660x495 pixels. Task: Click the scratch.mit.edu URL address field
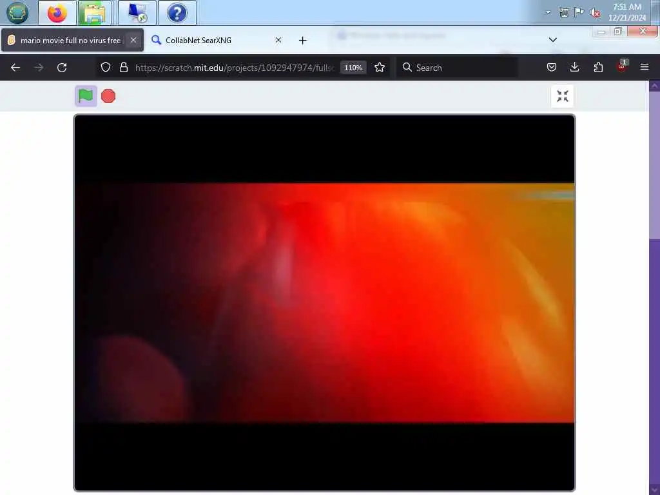[x=234, y=68]
